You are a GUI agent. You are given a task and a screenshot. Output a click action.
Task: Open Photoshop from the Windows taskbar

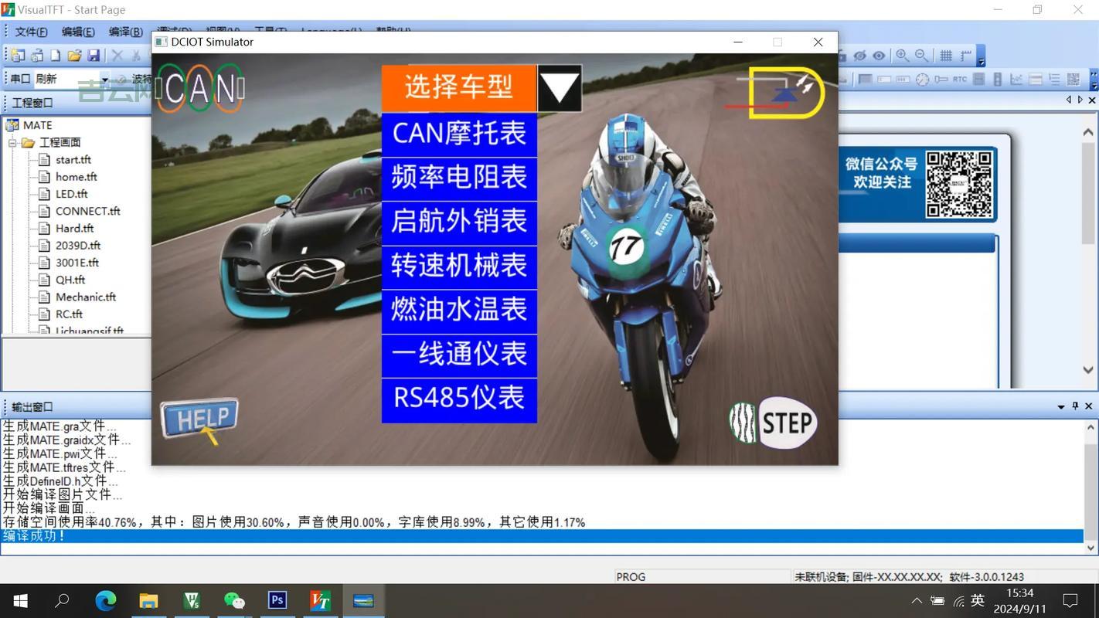(277, 600)
